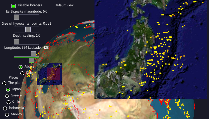Click the Depth scaling slider handle
The width and height of the screenshot is (209, 119).
click(x=17, y=41)
